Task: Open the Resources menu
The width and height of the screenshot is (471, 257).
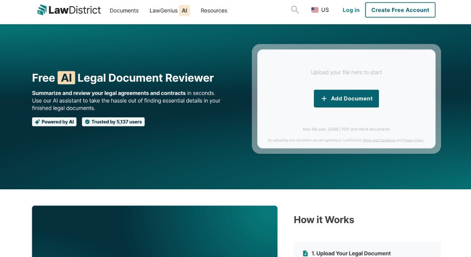Action: [x=214, y=11]
